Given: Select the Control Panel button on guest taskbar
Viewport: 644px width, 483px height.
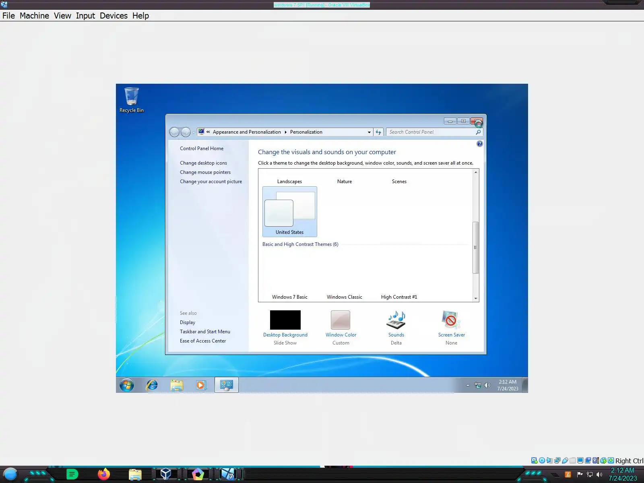Looking at the screenshot, I should (227, 385).
